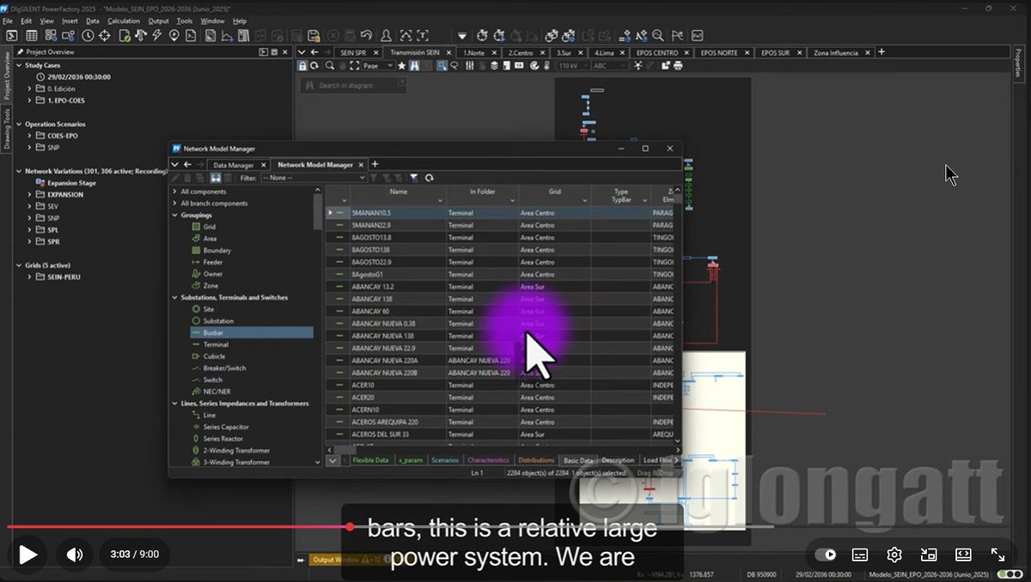Viewport: 1031px width, 582px height.
Task: Open the Filter dropdown set to None
Action: tap(312, 178)
